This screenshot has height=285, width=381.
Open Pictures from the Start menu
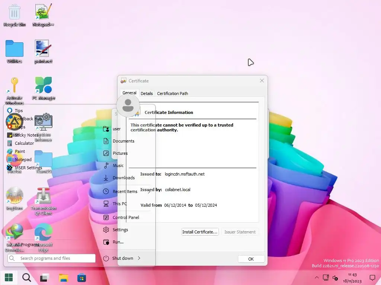pyautogui.click(x=115, y=153)
